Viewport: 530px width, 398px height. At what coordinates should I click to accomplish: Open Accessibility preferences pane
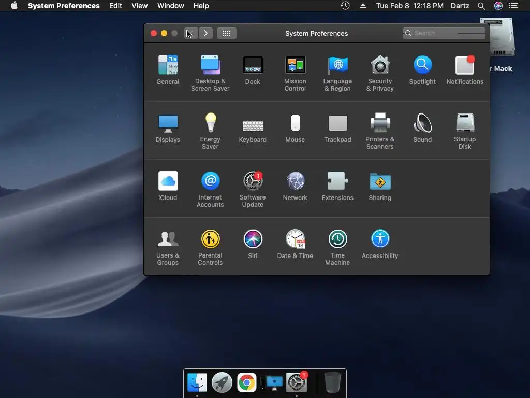coord(380,245)
